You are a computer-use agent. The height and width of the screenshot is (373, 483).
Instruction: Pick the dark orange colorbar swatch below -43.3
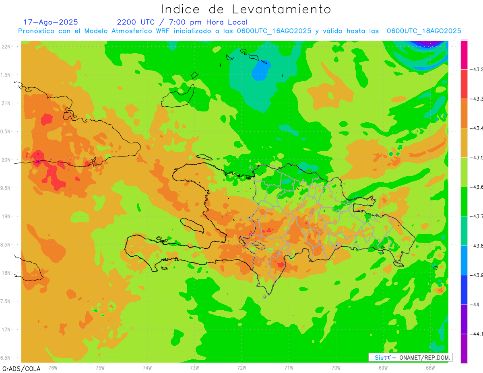tap(464, 113)
